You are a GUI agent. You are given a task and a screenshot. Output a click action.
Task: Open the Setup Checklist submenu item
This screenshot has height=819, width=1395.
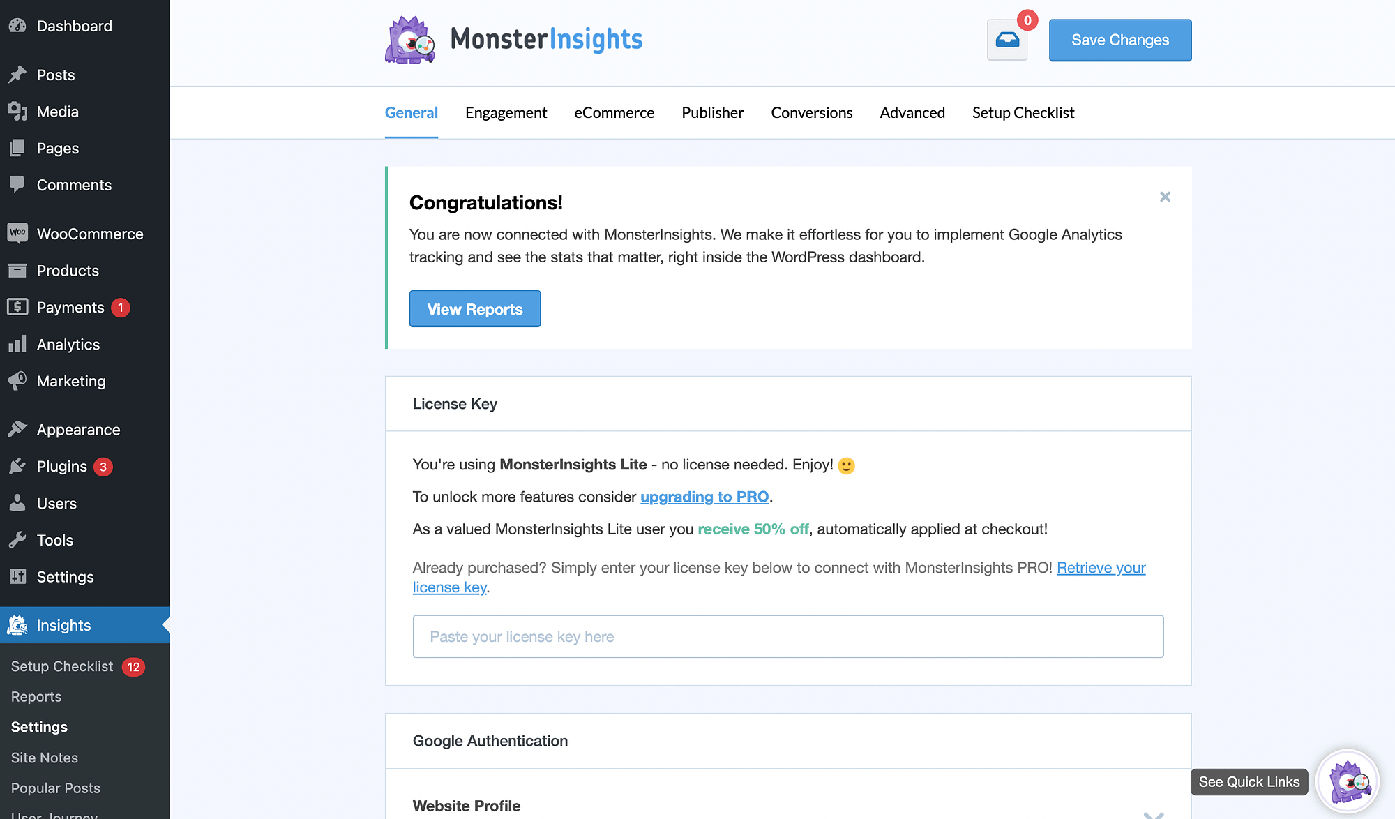(61, 666)
